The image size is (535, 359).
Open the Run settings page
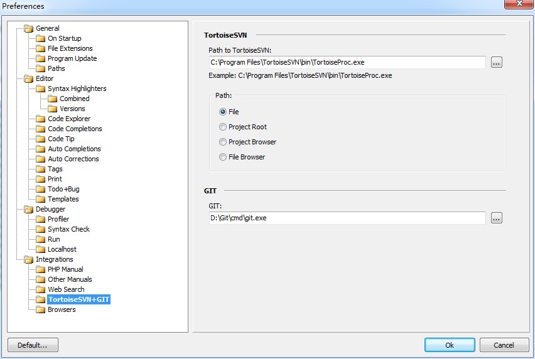click(x=54, y=239)
